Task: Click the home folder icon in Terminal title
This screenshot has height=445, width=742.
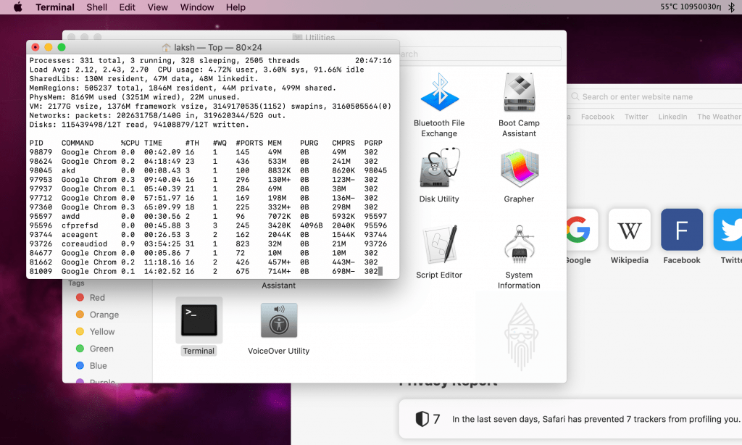Action: click(166, 47)
